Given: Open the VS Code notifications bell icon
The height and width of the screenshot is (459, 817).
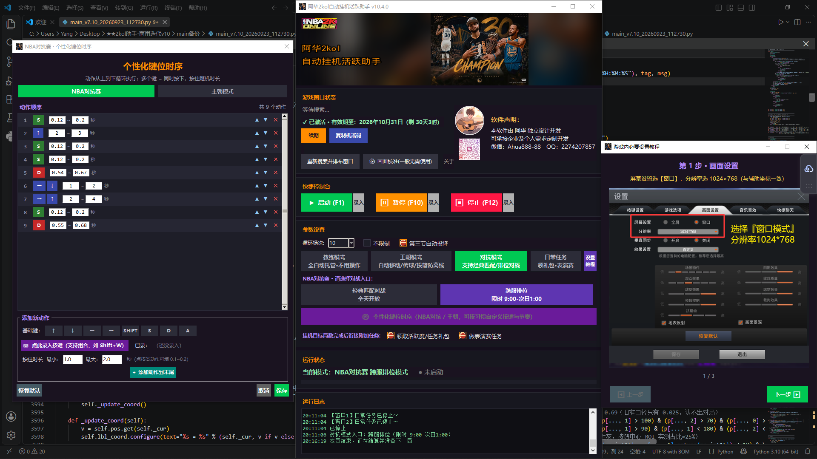Looking at the screenshot, I should pos(807,451).
